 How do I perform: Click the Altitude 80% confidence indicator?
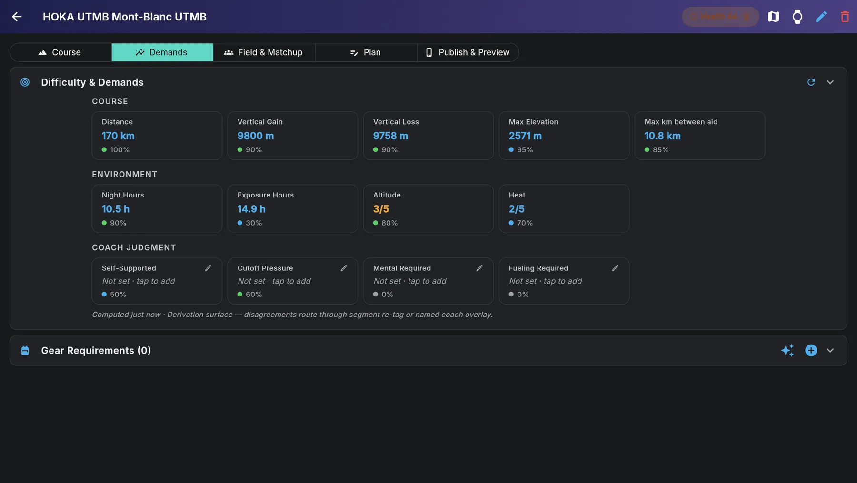(x=385, y=223)
